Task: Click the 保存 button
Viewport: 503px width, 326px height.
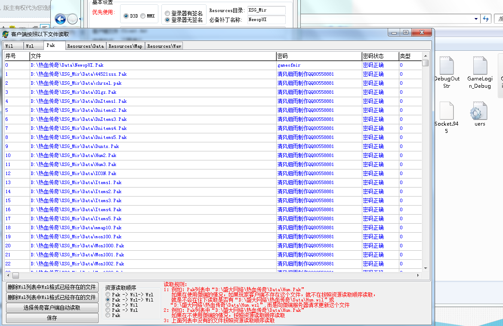Action: (x=52, y=318)
